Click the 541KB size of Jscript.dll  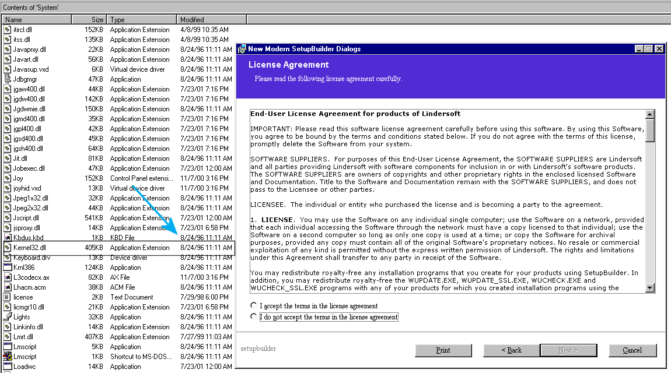click(x=94, y=217)
